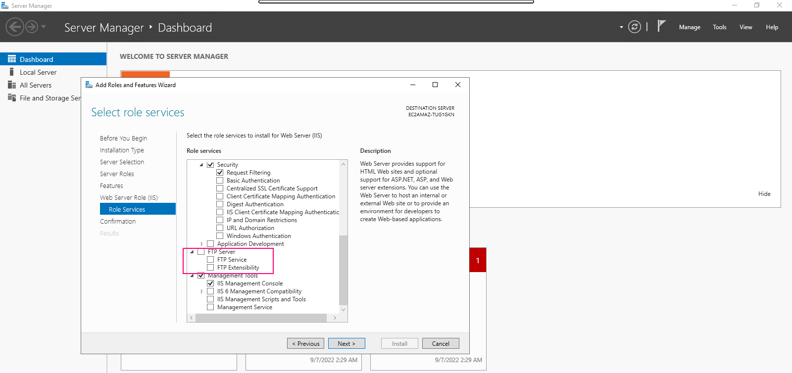Viewport: 792px width, 373px height.
Task: Open the Manage menu
Action: pyautogui.click(x=690, y=27)
